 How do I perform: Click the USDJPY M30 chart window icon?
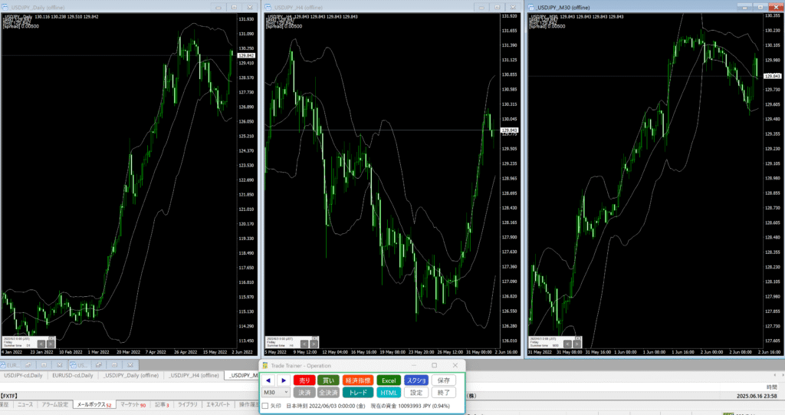[x=530, y=8]
